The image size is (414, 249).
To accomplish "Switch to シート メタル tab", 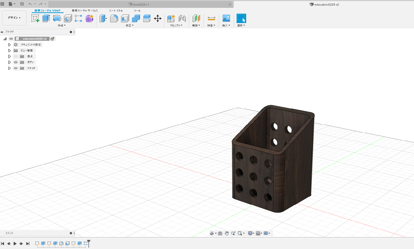I will point(116,11).
